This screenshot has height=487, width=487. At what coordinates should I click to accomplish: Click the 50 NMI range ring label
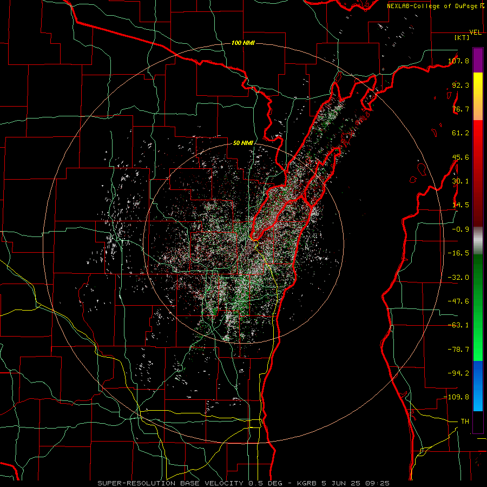243,143
